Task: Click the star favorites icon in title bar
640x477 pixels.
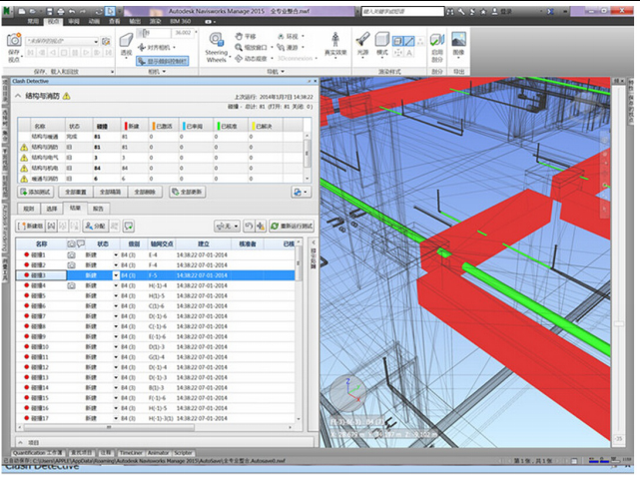Action: [483, 11]
